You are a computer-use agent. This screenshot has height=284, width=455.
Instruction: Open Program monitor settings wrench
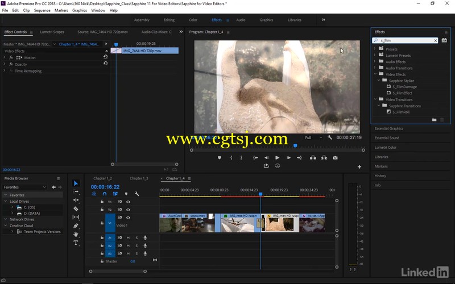[x=330, y=137]
